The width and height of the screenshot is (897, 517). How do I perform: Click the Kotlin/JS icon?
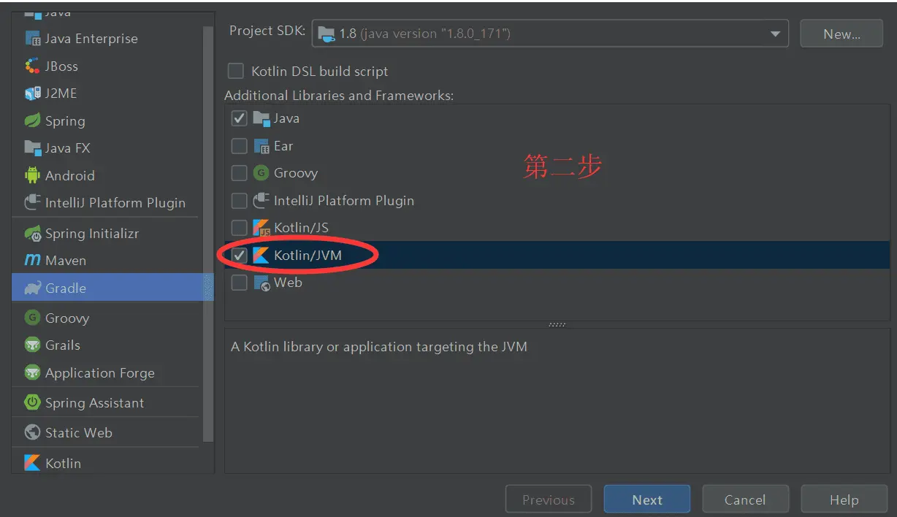pos(261,228)
